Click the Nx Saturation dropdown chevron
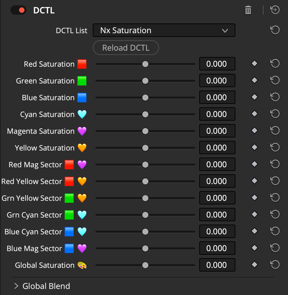The width and height of the screenshot is (288, 295). click(x=225, y=30)
